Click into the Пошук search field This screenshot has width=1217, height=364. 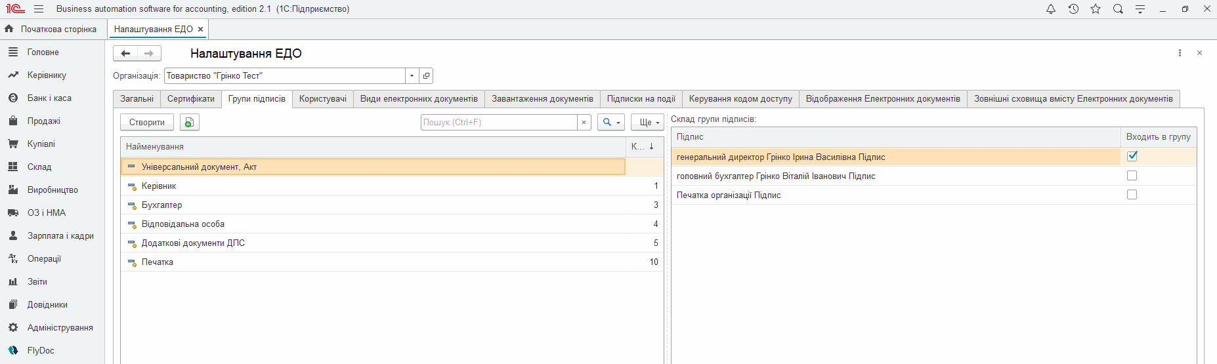pyautogui.click(x=499, y=123)
